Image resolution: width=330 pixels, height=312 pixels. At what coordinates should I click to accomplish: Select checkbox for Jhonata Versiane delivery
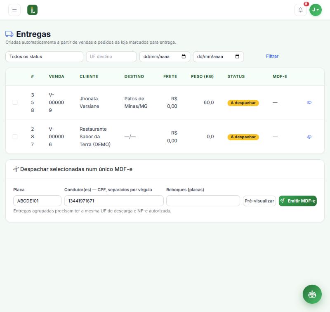(15, 102)
